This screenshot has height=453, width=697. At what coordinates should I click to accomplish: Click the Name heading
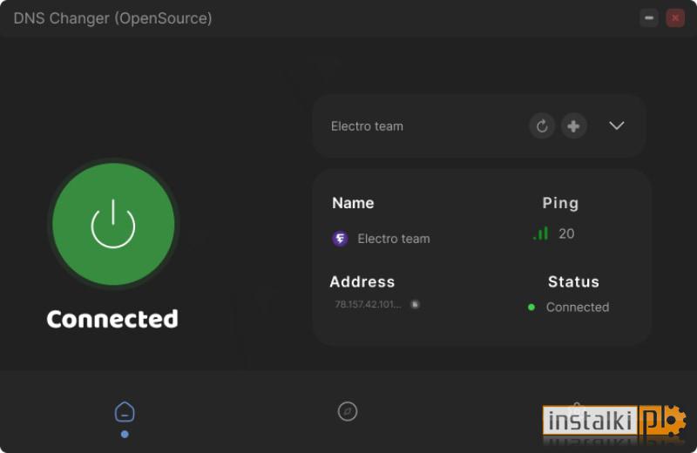pos(353,203)
